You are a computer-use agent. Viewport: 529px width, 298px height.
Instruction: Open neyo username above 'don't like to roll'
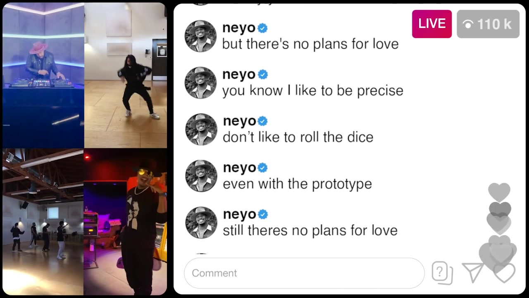coord(239,121)
